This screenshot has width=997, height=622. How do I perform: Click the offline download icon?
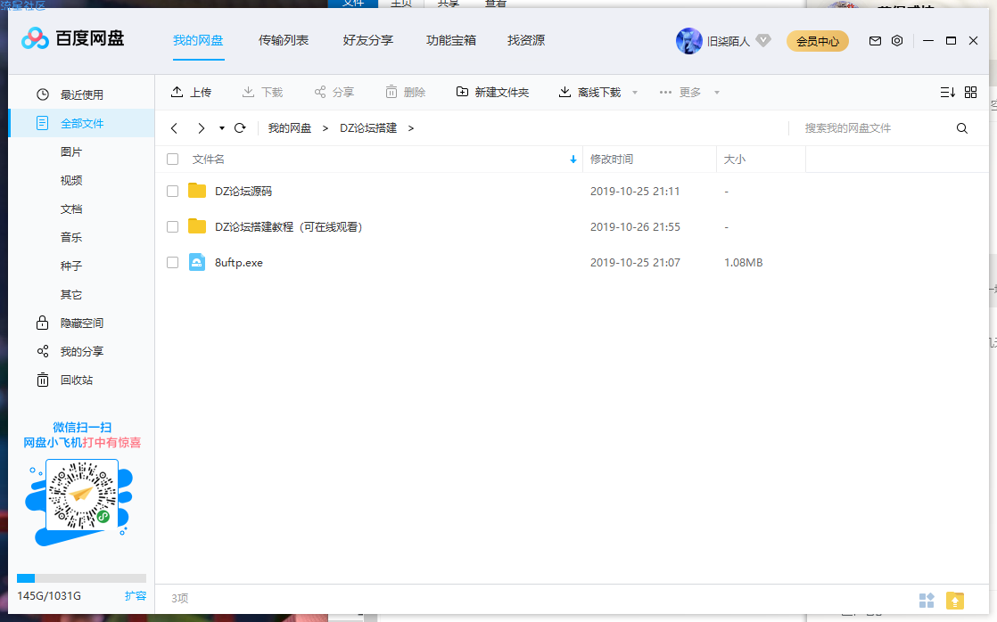564,92
